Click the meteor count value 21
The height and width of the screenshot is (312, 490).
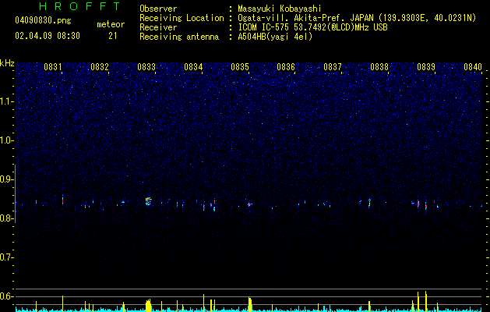pyautogui.click(x=113, y=36)
